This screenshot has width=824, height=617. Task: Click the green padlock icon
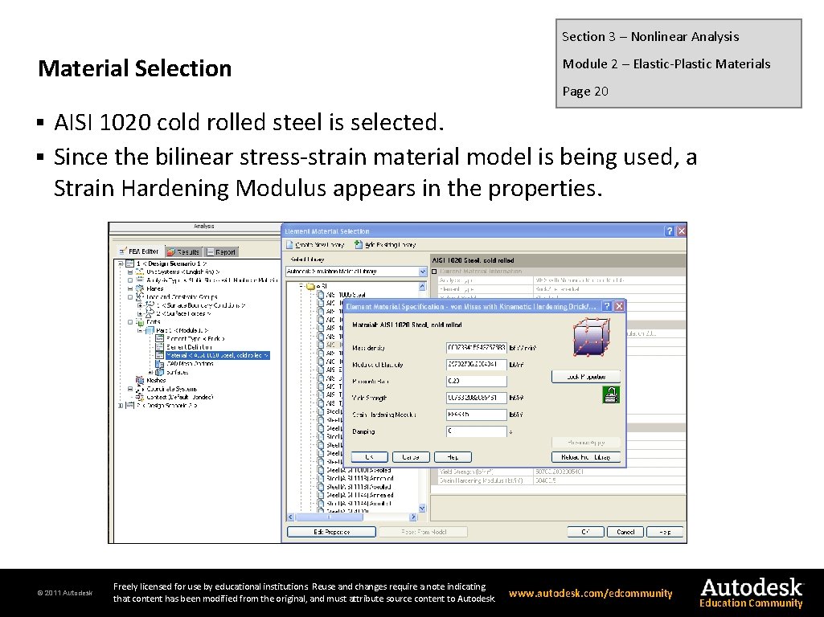(611, 394)
